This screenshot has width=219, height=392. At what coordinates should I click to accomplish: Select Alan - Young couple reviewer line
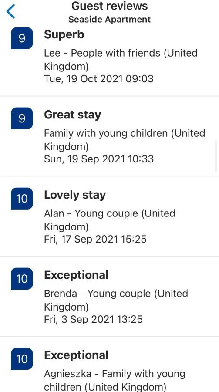point(110,220)
